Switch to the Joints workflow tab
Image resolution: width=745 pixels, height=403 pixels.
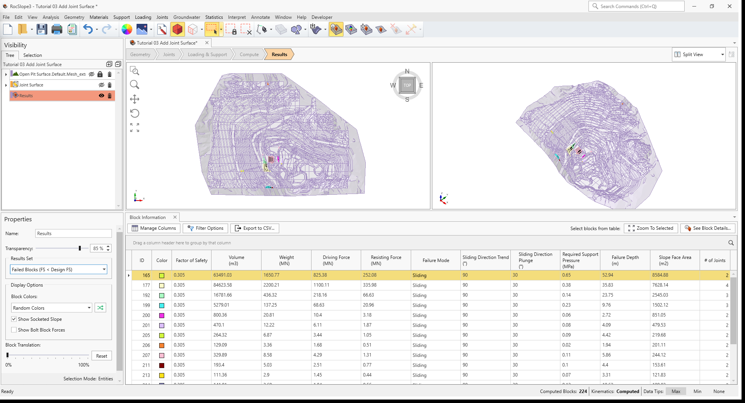tap(169, 55)
